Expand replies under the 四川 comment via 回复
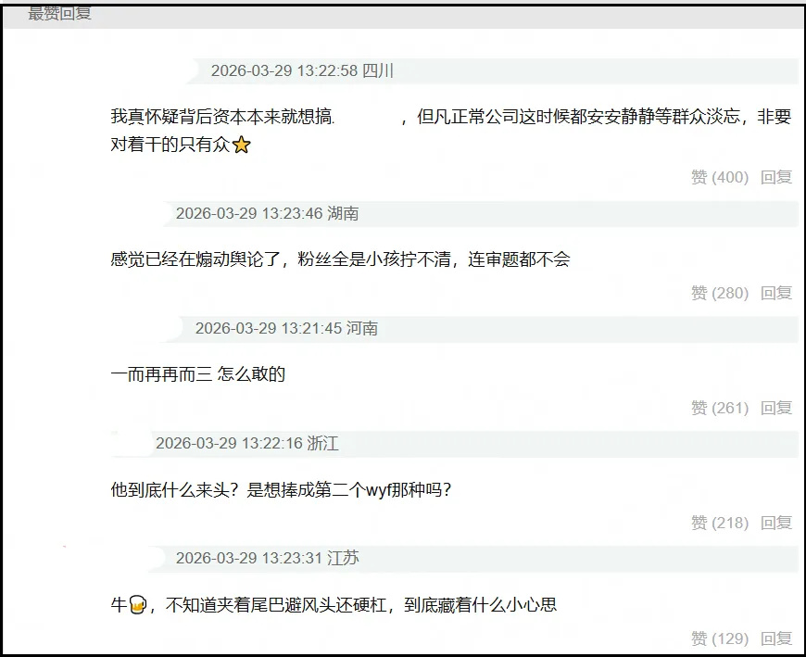The height and width of the screenshot is (657, 806). tap(778, 178)
